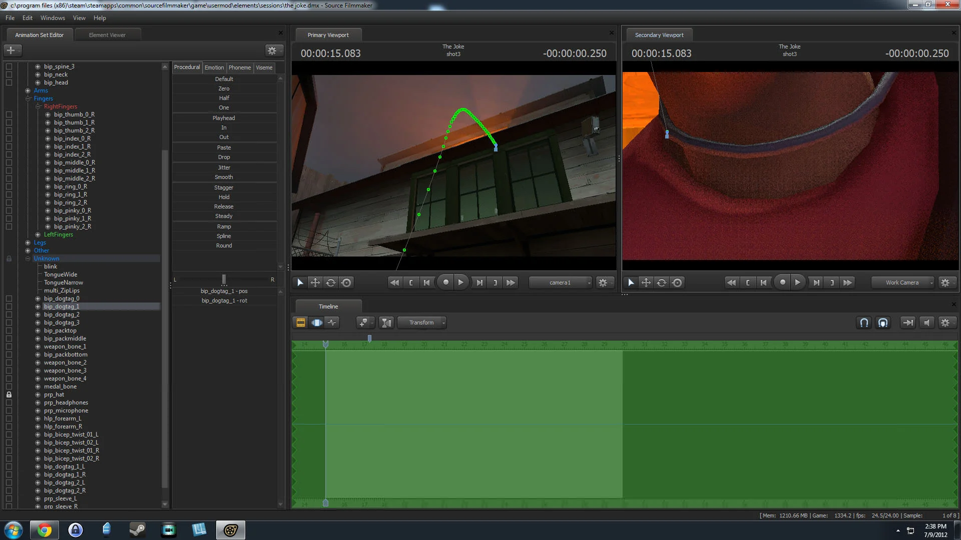This screenshot has width=961, height=540.
Task: Toggle the framed snap magnet icon
Action: [x=883, y=322]
